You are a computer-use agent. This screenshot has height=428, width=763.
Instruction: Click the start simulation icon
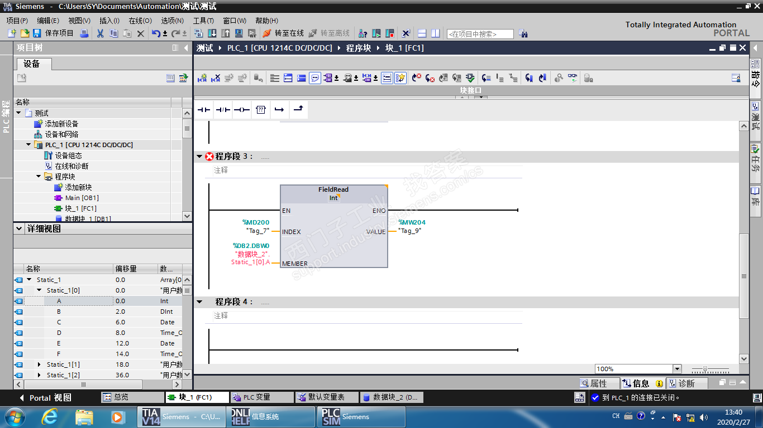[239, 33]
